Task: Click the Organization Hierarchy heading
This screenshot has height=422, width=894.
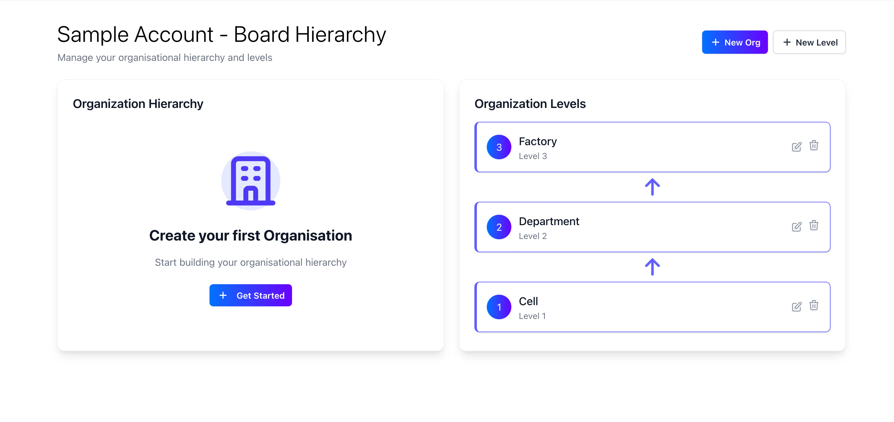Action: tap(138, 103)
